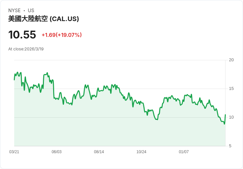Select the 08/14 date on the x-axis

tap(99, 152)
